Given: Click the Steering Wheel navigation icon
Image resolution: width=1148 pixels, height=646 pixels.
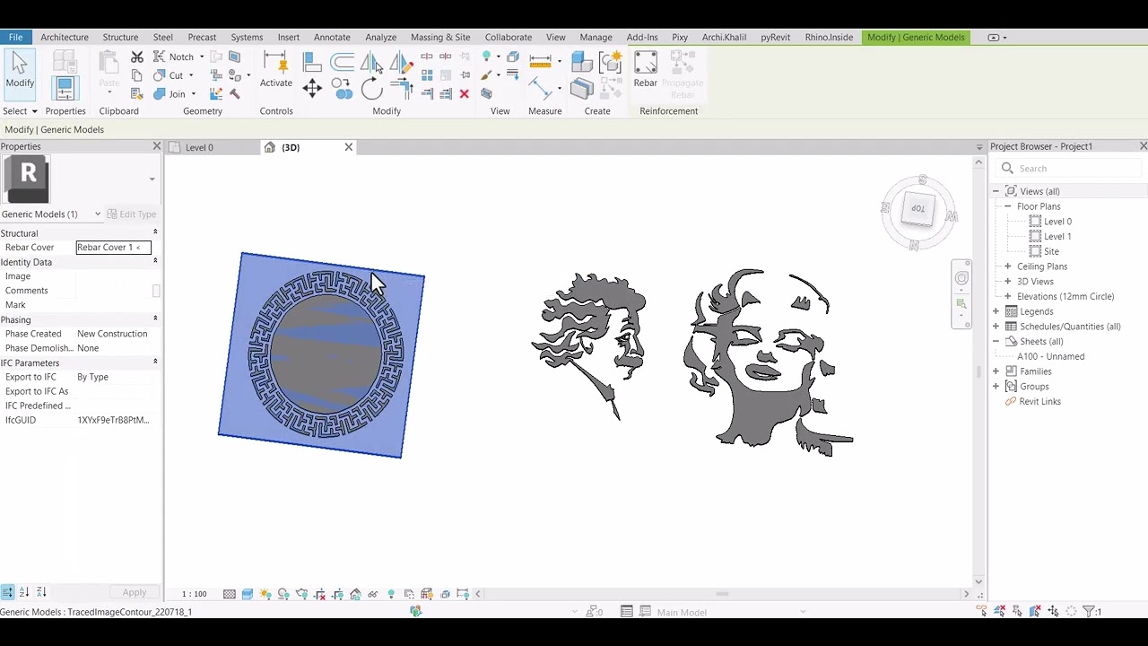Looking at the screenshot, I should tap(961, 278).
